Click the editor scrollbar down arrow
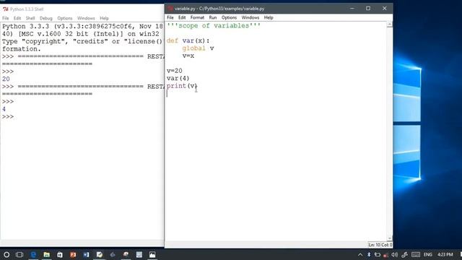Viewport: 462px width, 260px height. (390, 238)
